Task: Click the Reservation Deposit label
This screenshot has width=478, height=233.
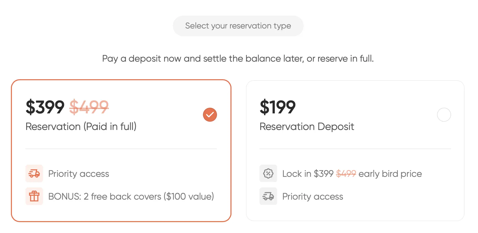Action: coord(307,127)
